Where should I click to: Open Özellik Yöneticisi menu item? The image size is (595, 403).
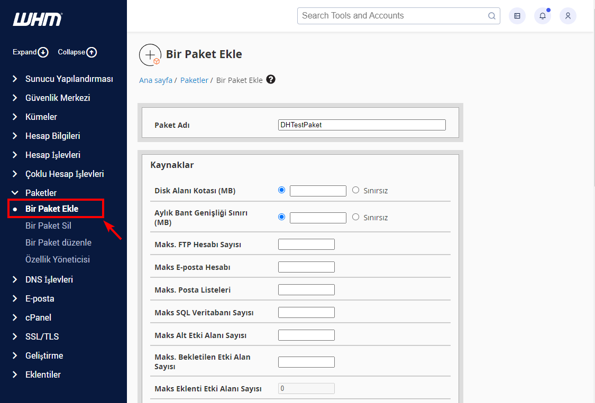point(57,259)
